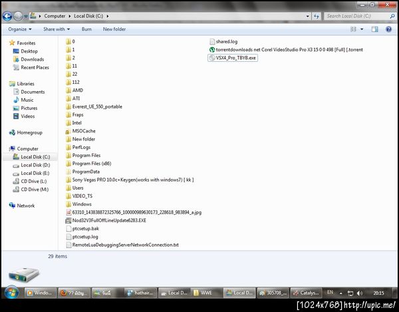Select the ATI folder icon
The image size is (399, 312).
tap(68, 98)
